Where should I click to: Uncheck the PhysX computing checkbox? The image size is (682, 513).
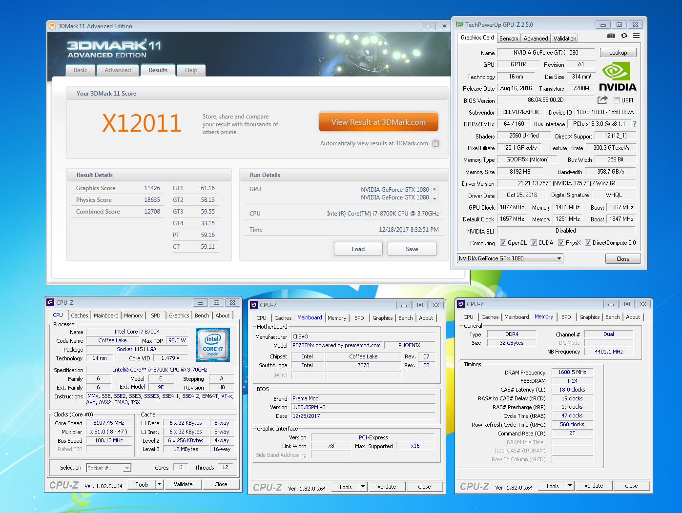pyautogui.click(x=561, y=243)
